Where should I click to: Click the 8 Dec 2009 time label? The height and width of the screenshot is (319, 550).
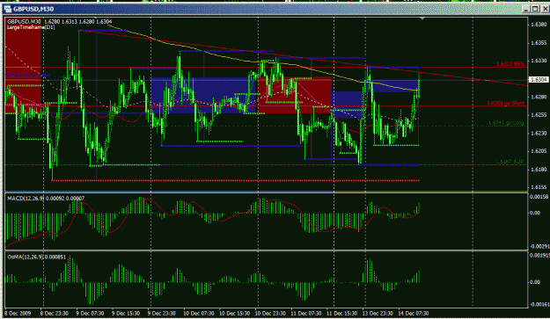click(18, 314)
